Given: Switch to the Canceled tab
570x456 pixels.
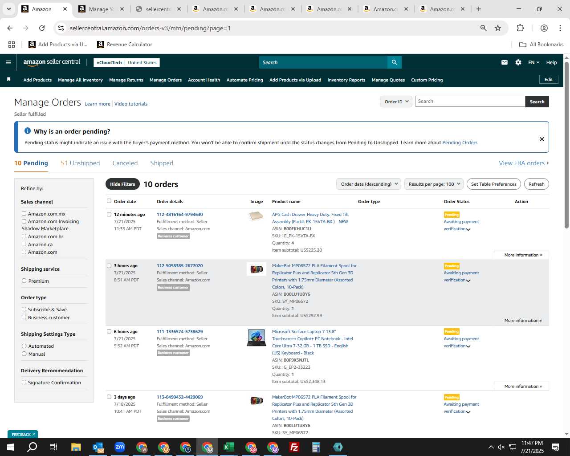Looking at the screenshot, I should click(125, 163).
